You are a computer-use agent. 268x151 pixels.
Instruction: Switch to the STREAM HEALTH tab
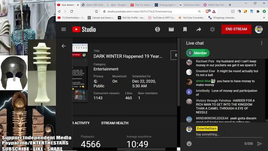click(x=114, y=123)
